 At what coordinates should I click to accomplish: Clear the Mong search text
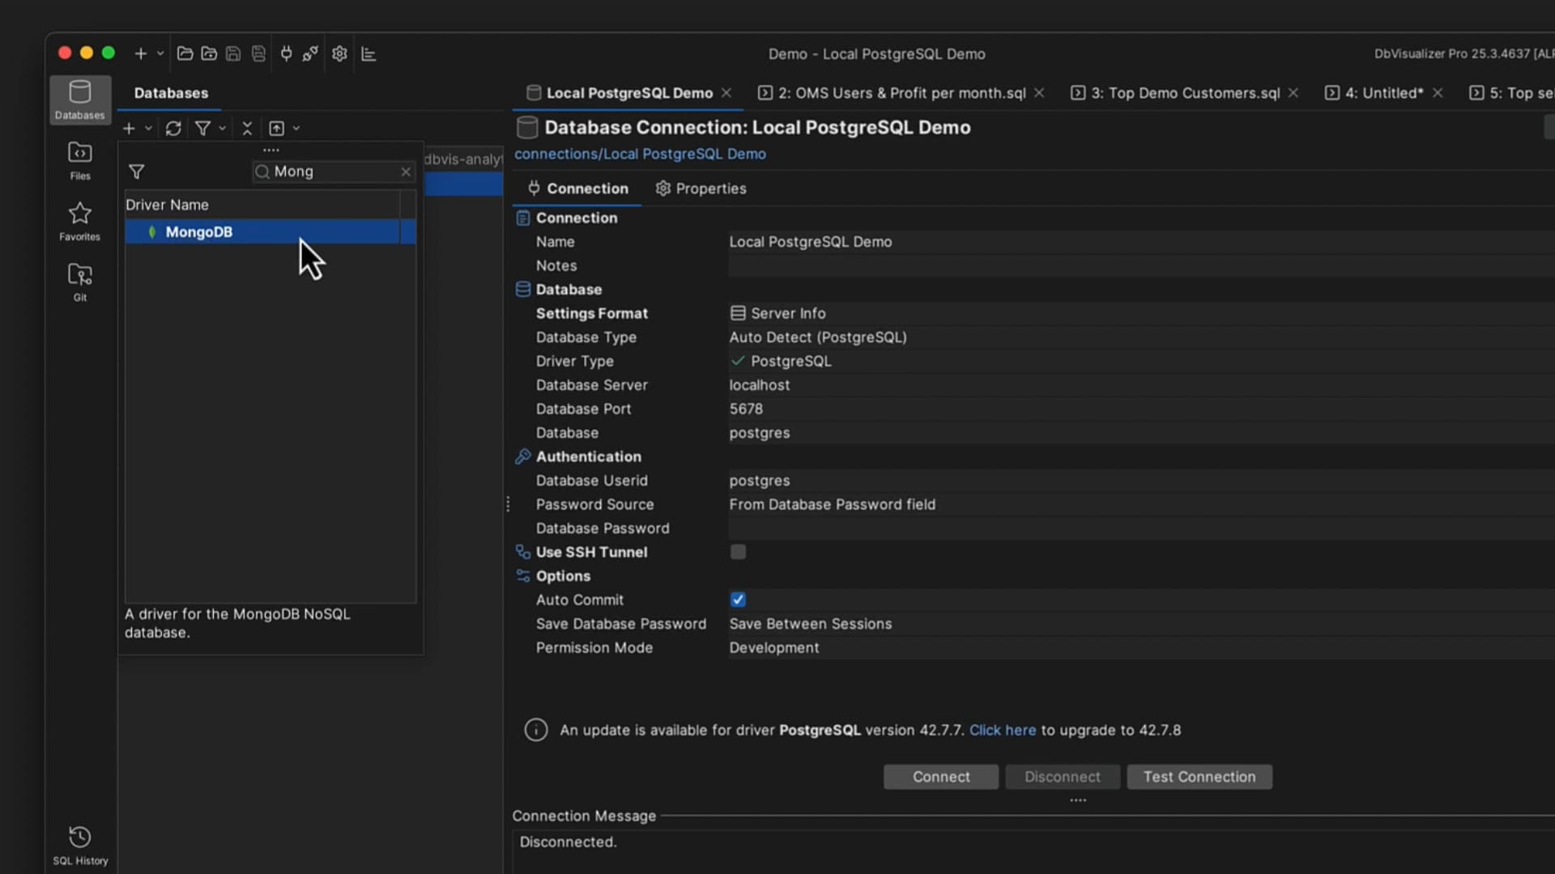[406, 172]
